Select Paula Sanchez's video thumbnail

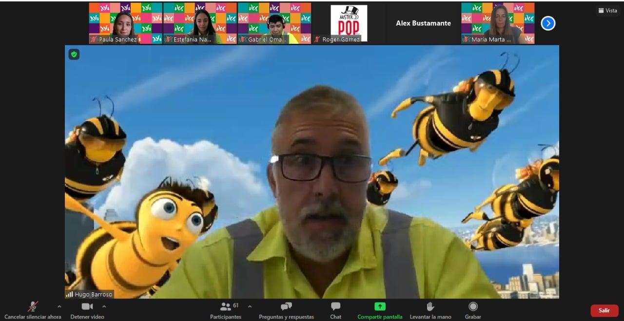pos(125,23)
